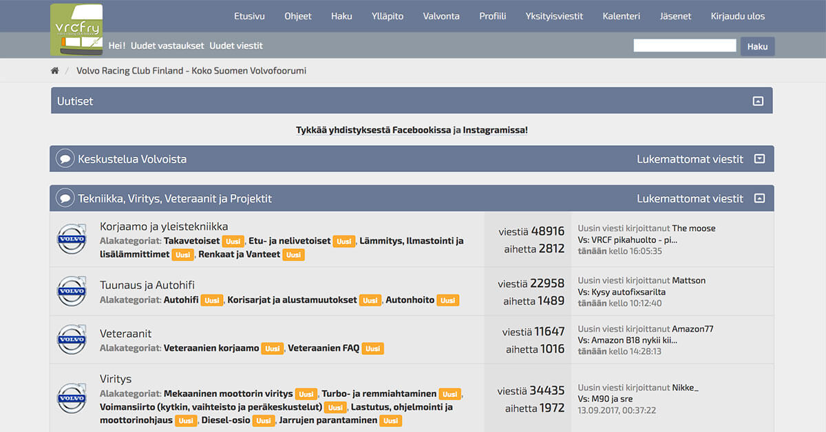Open user profile The moose
The image size is (826, 432).
click(693, 228)
